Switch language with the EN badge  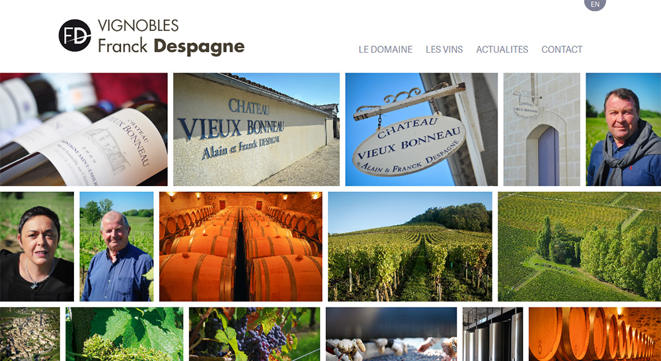595,4
